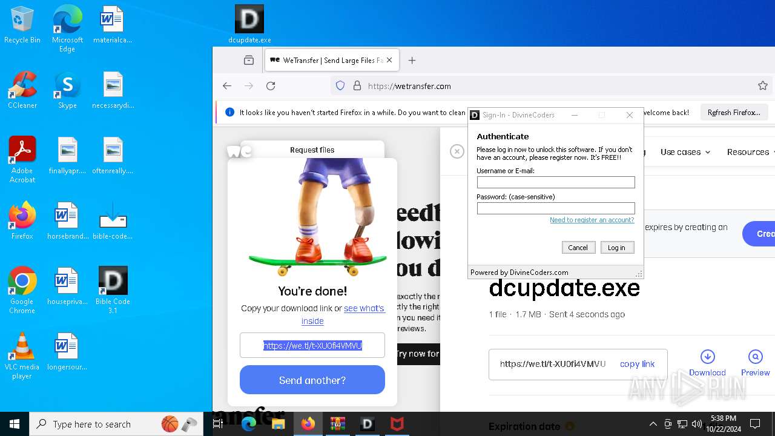Click Firefox reload page button
Viewport: 775px width, 436px height.
[x=271, y=86]
